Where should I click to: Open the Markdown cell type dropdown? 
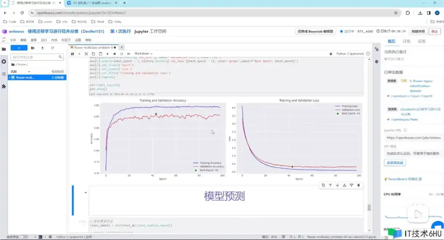[x=144, y=54]
